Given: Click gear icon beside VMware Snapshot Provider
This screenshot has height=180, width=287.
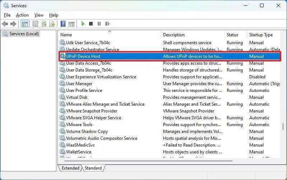Looking at the screenshot, I should [x=63, y=111].
